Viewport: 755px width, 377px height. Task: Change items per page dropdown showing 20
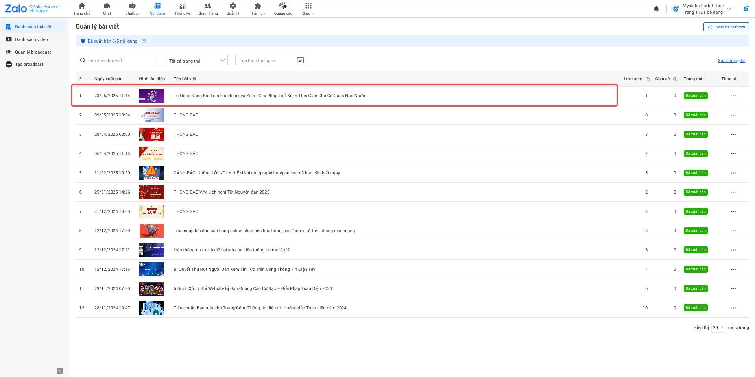tap(718, 327)
